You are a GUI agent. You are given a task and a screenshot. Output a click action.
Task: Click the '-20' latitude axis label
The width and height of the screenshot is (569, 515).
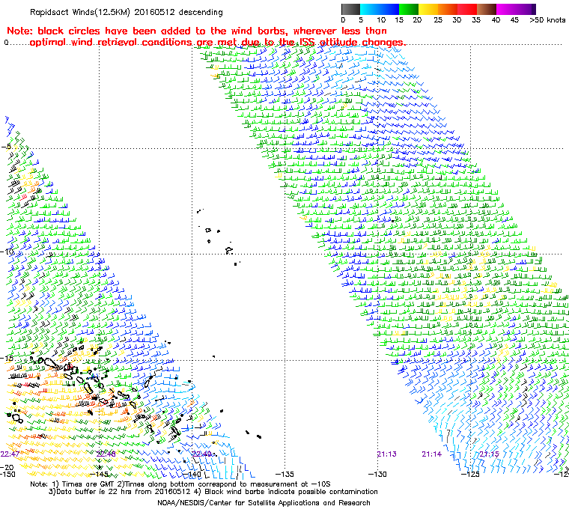(x=7, y=467)
